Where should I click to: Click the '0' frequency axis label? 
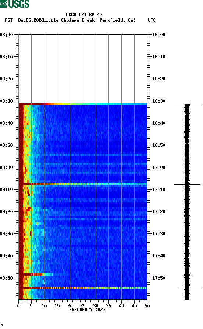18,306
